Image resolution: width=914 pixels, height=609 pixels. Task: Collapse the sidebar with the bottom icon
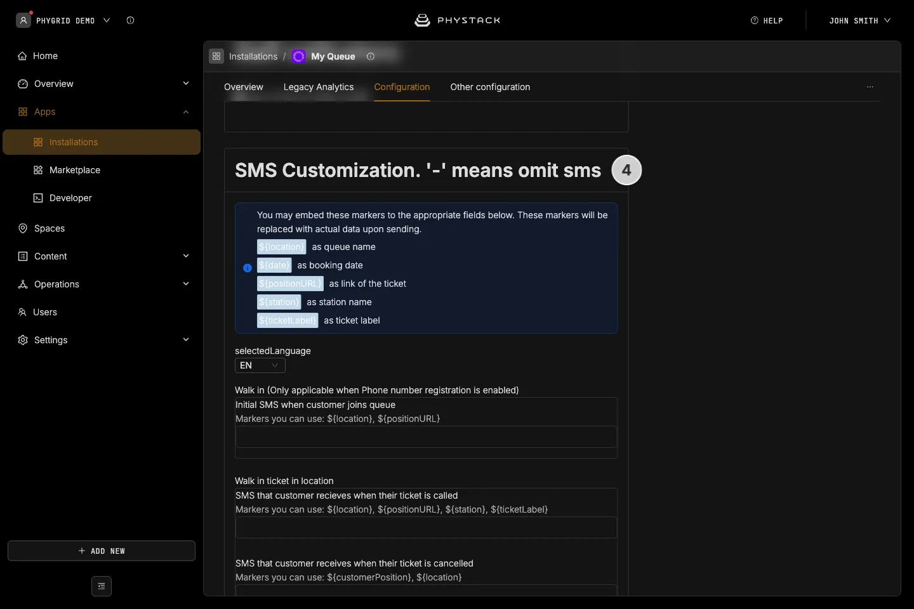(x=102, y=586)
